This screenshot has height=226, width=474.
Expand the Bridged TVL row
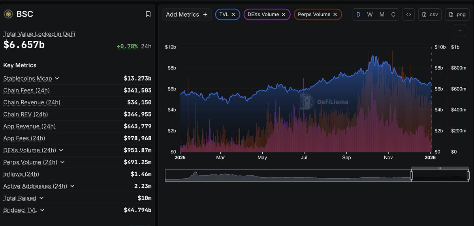(x=42, y=210)
